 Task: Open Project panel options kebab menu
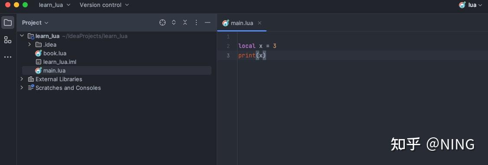pyautogui.click(x=196, y=22)
